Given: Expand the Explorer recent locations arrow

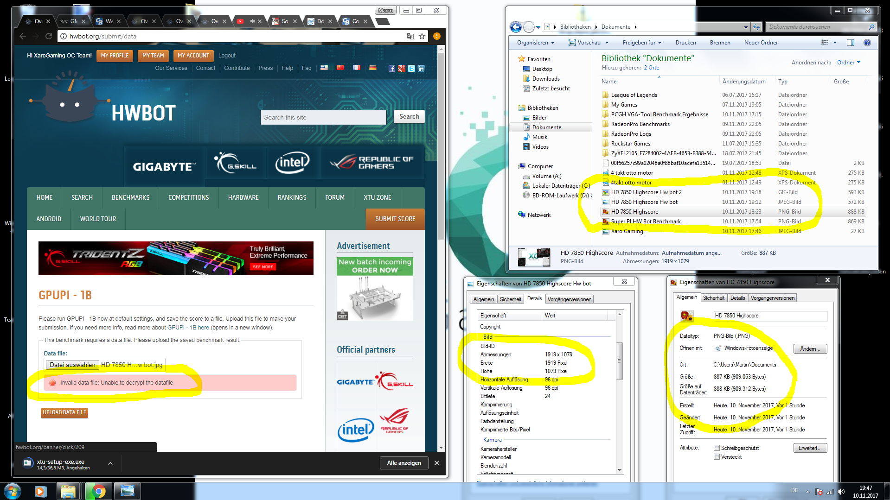Looking at the screenshot, I should coord(538,27).
